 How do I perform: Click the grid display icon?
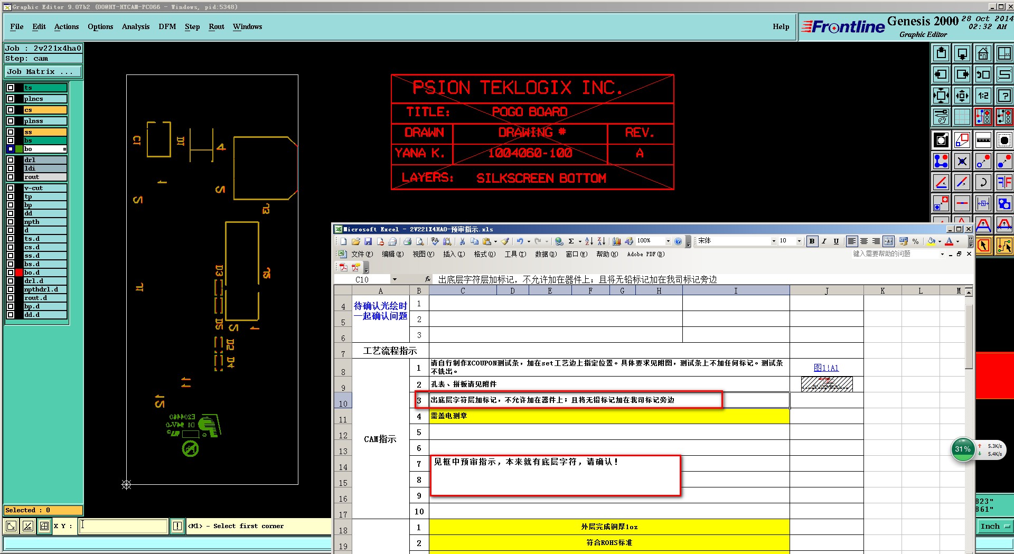click(962, 117)
